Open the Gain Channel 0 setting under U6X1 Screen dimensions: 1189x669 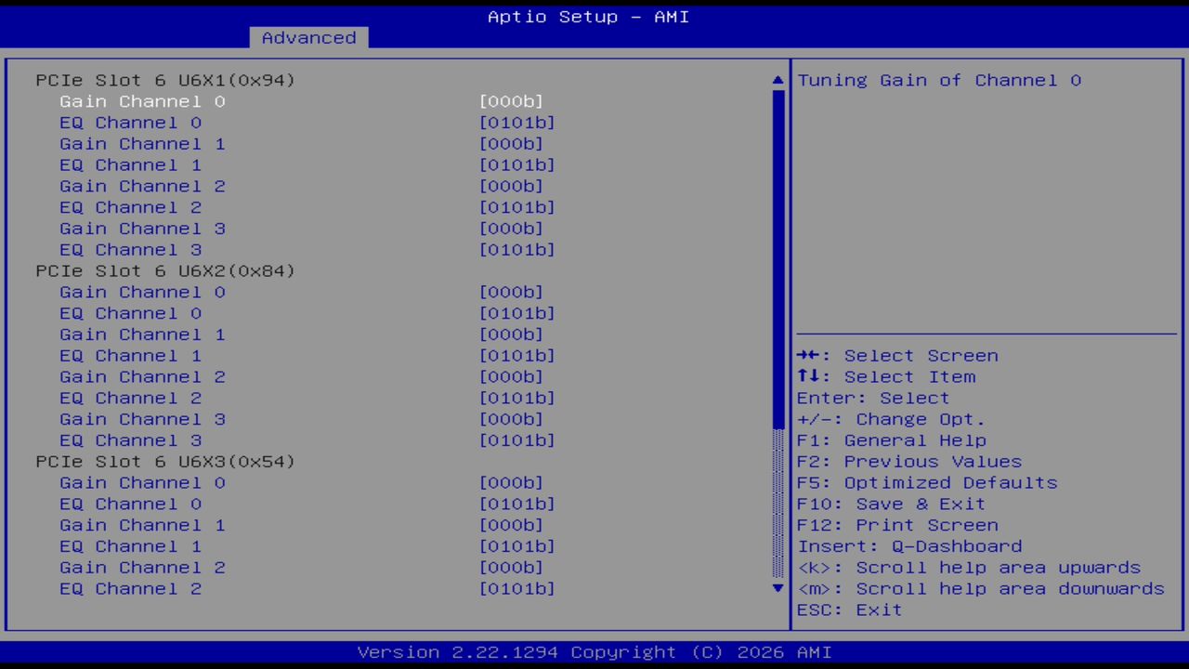[141, 101]
